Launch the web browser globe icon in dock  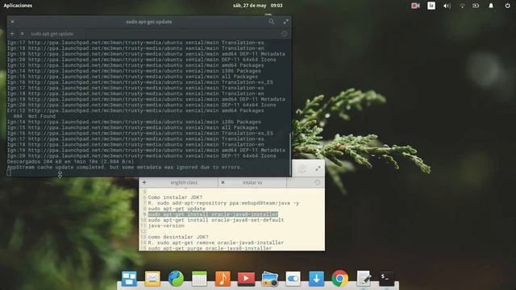pos(176,279)
